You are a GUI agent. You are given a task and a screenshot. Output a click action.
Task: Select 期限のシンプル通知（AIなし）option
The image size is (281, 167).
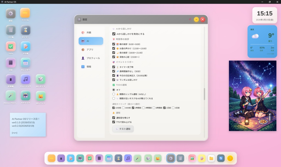[113, 94]
